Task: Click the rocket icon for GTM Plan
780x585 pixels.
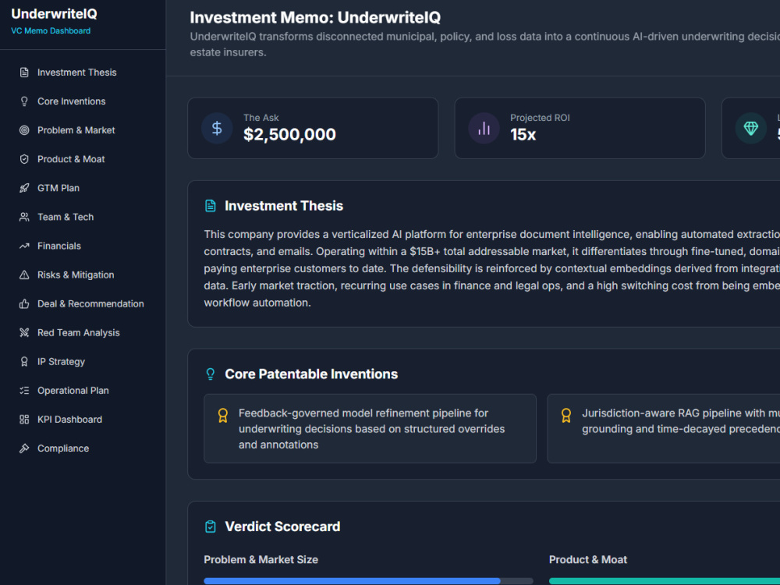Action: 24,188
